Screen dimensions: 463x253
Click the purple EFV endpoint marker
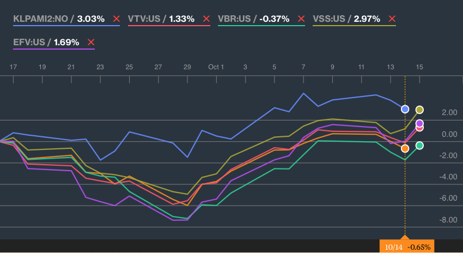(419, 123)
